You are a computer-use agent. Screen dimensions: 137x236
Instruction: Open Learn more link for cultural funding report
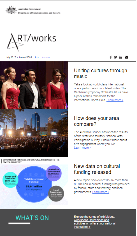tap(101, 192)
